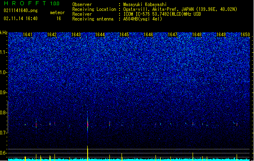Click the 1645 time marker

tap(124, 35)
